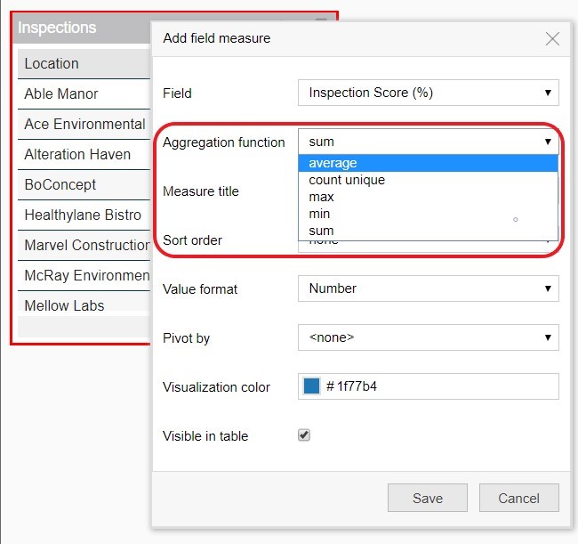Image resolution: width=578 pixels, height=544 pixels.
Task: Select average from aggregation list
Action: [x=428, y=163]
